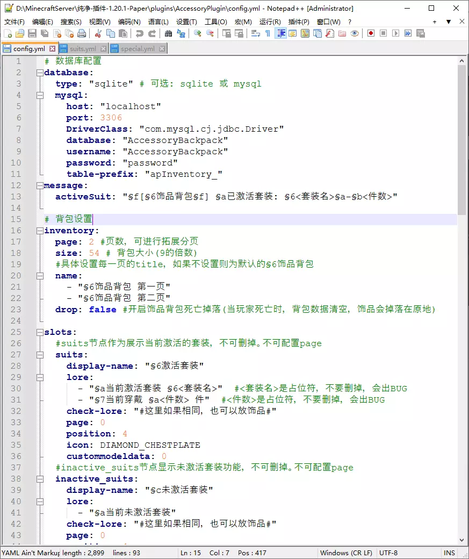This screenshot has width=469, height=559.
Task: Click the Close All documents toolbar icon
Action: click(69, 33)
